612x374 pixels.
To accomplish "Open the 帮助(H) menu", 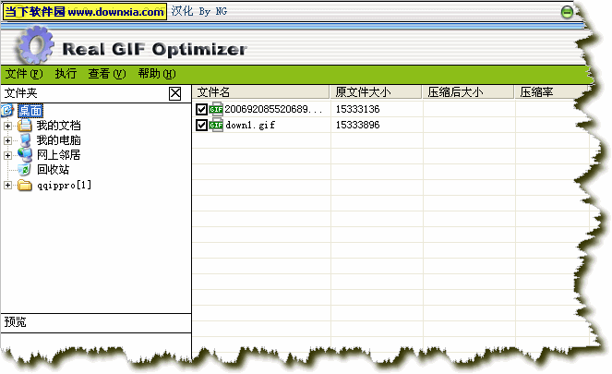I will click(157, 74).
